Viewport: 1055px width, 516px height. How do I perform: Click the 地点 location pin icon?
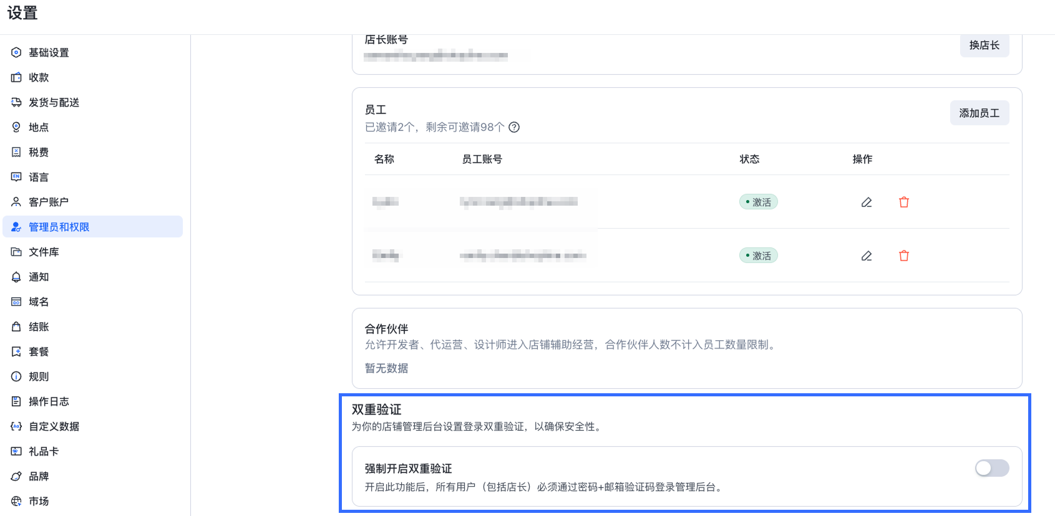point(16,127)
